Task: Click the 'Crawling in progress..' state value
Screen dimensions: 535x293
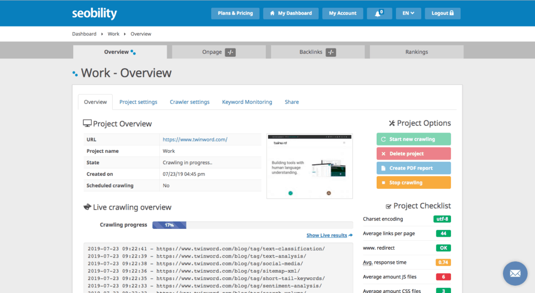Action: (188, 162)
